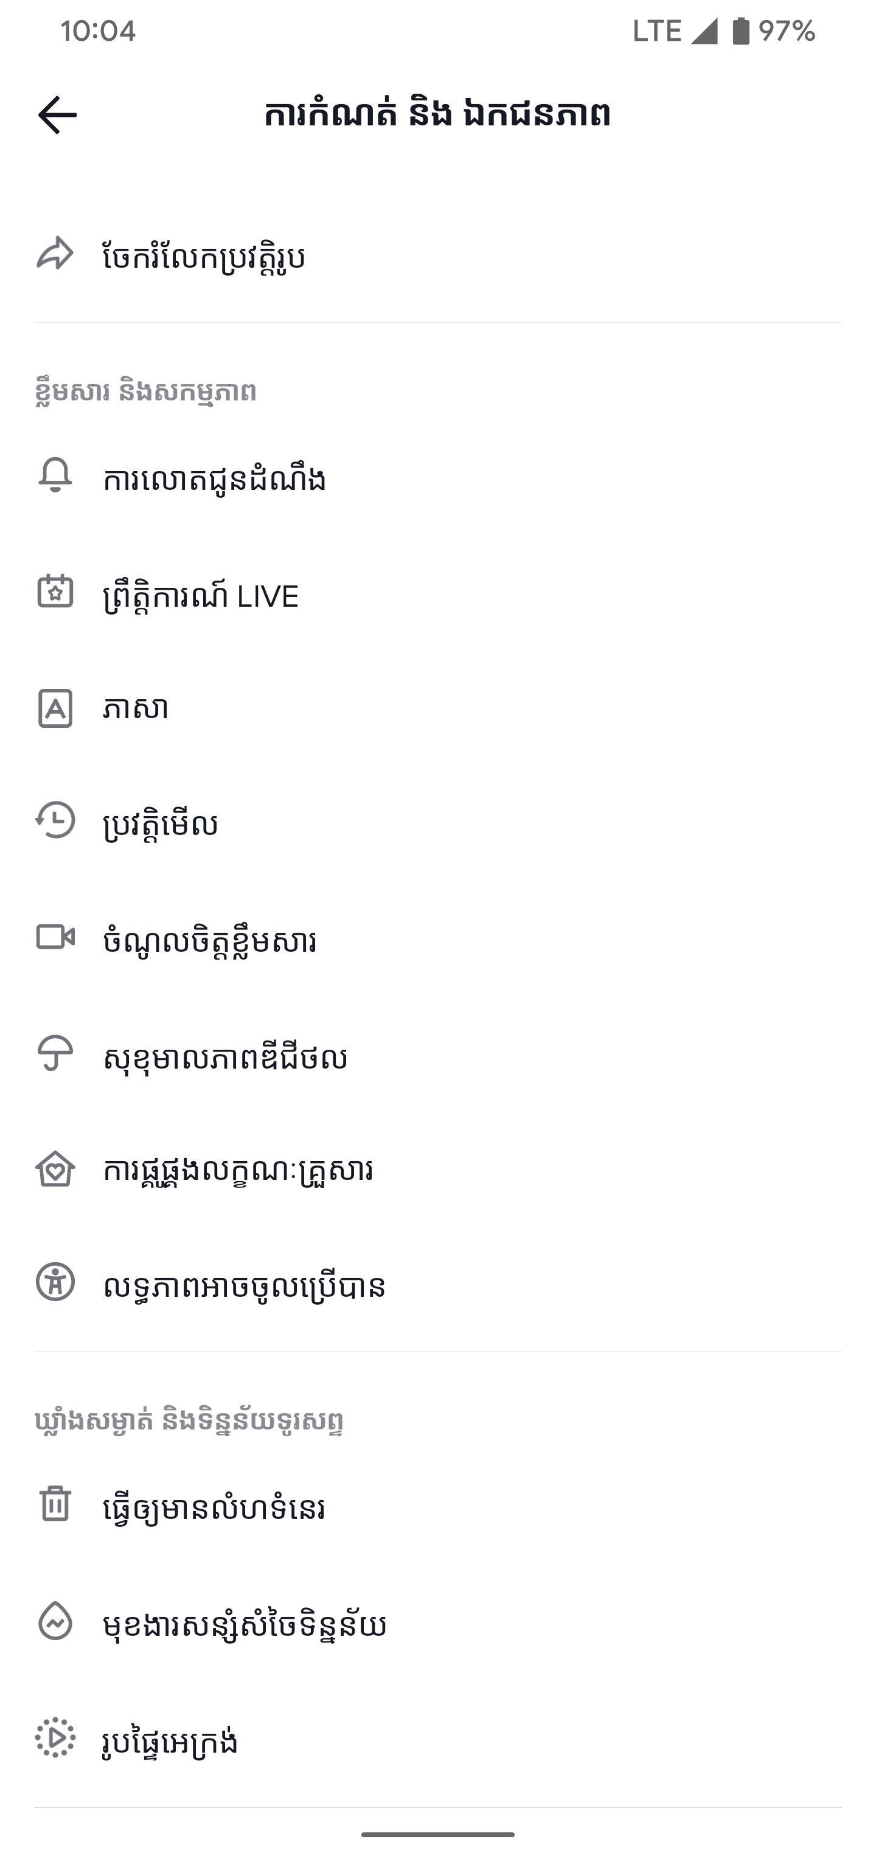Tap the content preferences camera icon
Viewport: 876px width, 1850px height.
(55, 937)
